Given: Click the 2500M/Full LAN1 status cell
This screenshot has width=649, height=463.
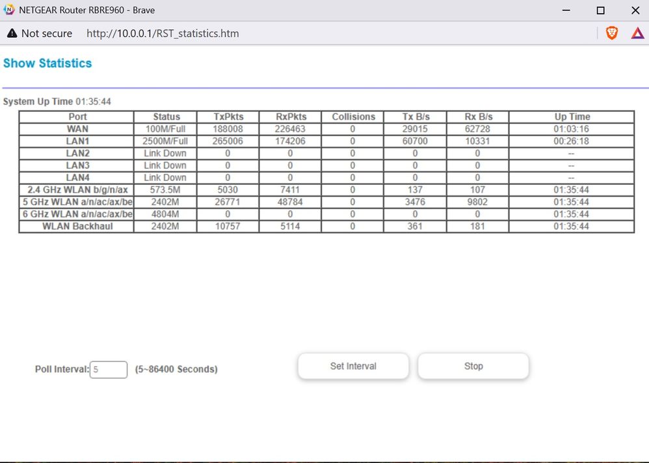Looking at the screenshot, I should click(x=165, y=141).
